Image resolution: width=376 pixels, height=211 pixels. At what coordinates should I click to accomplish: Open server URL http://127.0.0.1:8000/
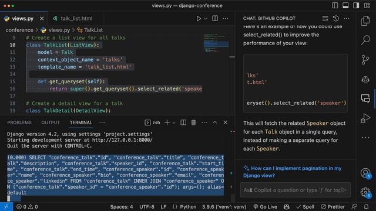122,140
